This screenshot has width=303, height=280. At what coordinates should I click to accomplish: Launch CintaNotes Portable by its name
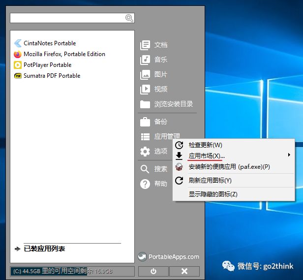(50, 43)
